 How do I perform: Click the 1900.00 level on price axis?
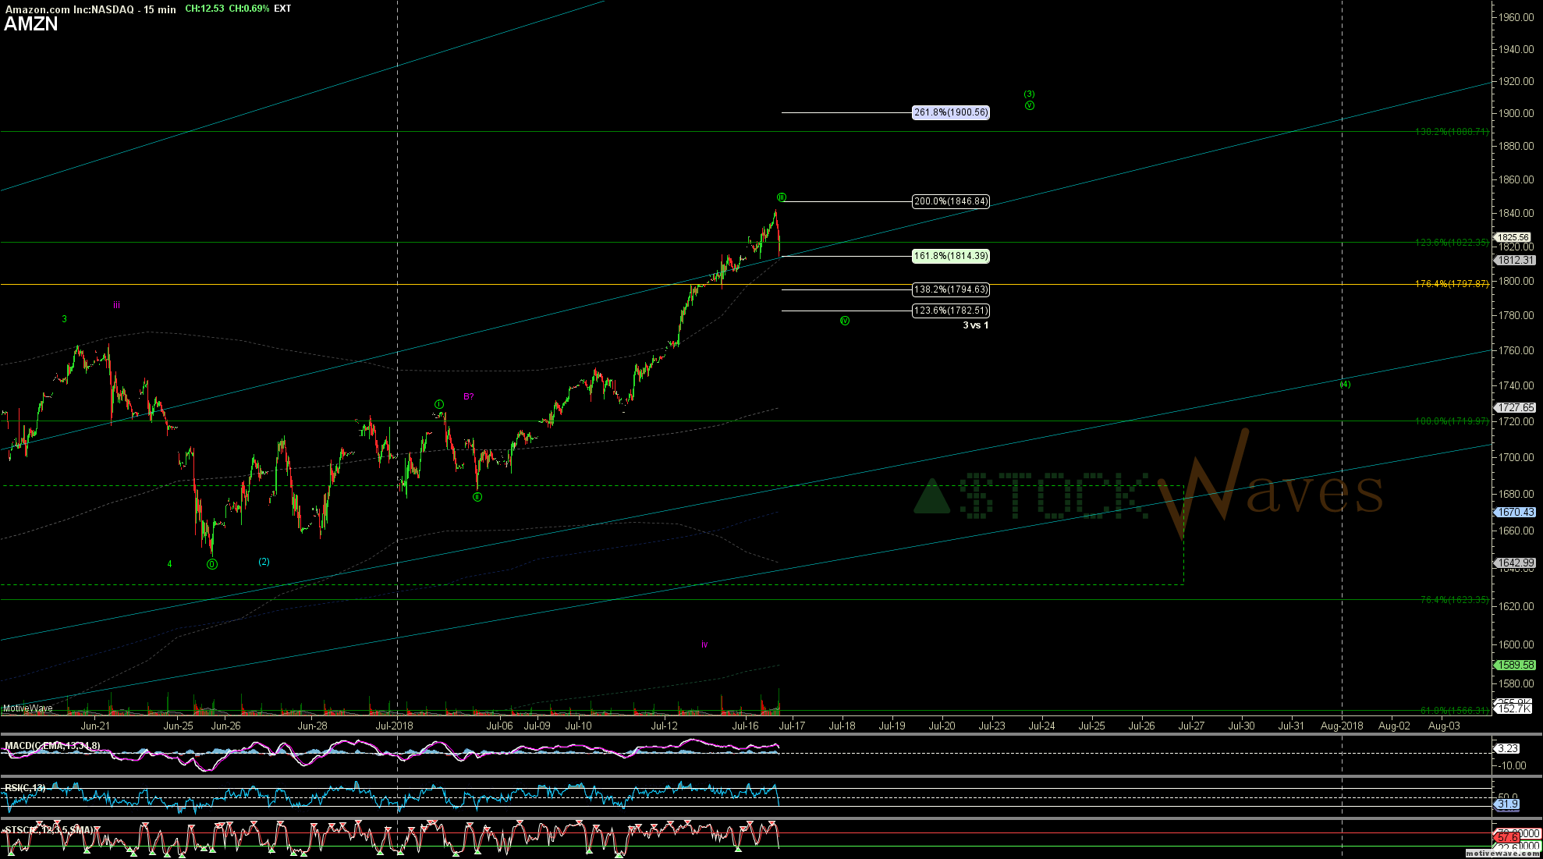point(1516,113)
